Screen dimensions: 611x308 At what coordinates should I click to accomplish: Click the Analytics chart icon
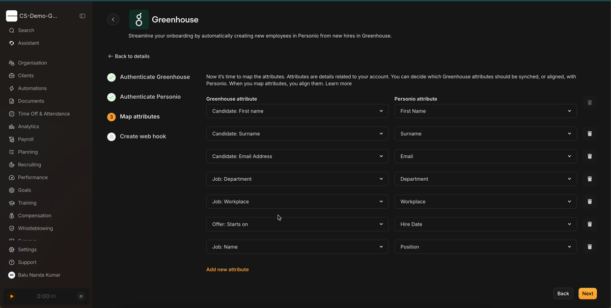(12, 127)
